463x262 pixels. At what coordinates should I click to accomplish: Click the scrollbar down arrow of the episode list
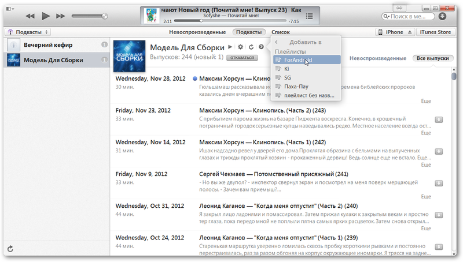click(454, 254)
